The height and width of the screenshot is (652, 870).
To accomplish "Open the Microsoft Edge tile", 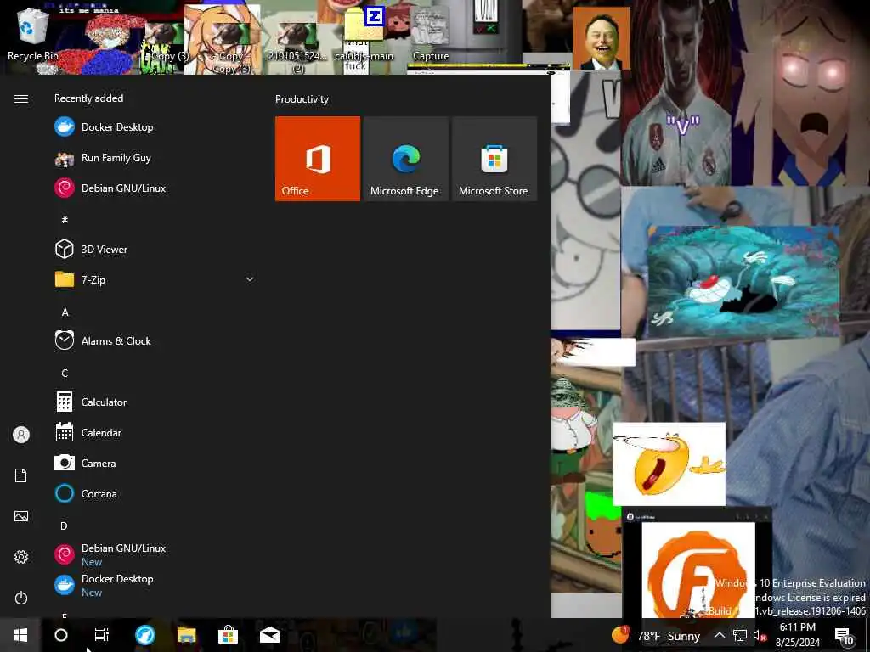I will coord(405,159).
